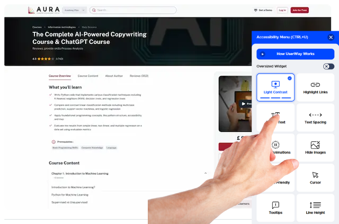Collapse Chapter 1 Introduction to Machine Learning
This screenshot has height=224, width=339.
pos(206,173)
